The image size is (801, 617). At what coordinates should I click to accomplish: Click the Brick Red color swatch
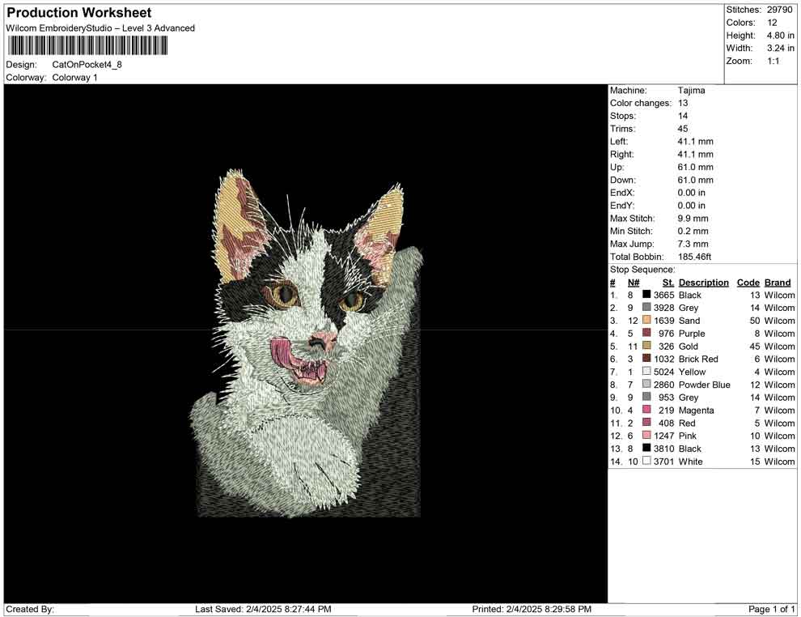coord(646,359)
